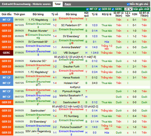Switch to the Total tab
This screenshot has width=151, height=136.
[58, 4]
